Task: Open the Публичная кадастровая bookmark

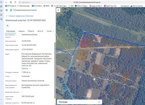Action: click(24, 6)
